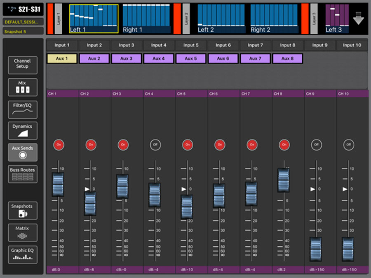Click the CH 8 fader handle
371x278 pixels.
click(x=284, y=180)
